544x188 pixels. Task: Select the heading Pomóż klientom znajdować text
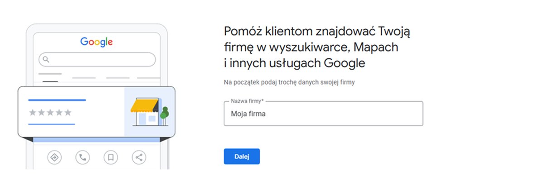pos(317,47)
